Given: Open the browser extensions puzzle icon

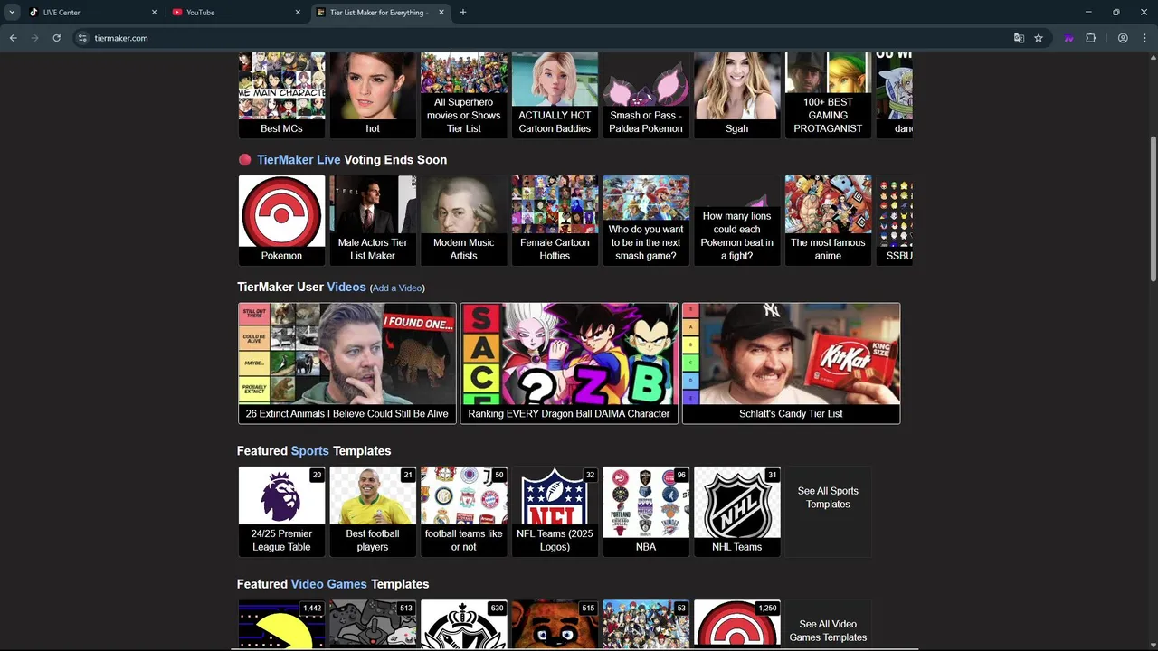Looking at the screenshot, I should (x=1090, y=38).
